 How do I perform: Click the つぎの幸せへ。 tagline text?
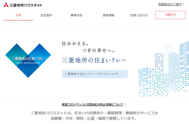pyautogui.click(x=99, y=50)
